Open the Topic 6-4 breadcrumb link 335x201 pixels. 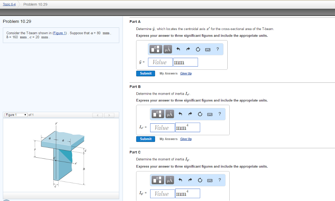tap(9, 4)
